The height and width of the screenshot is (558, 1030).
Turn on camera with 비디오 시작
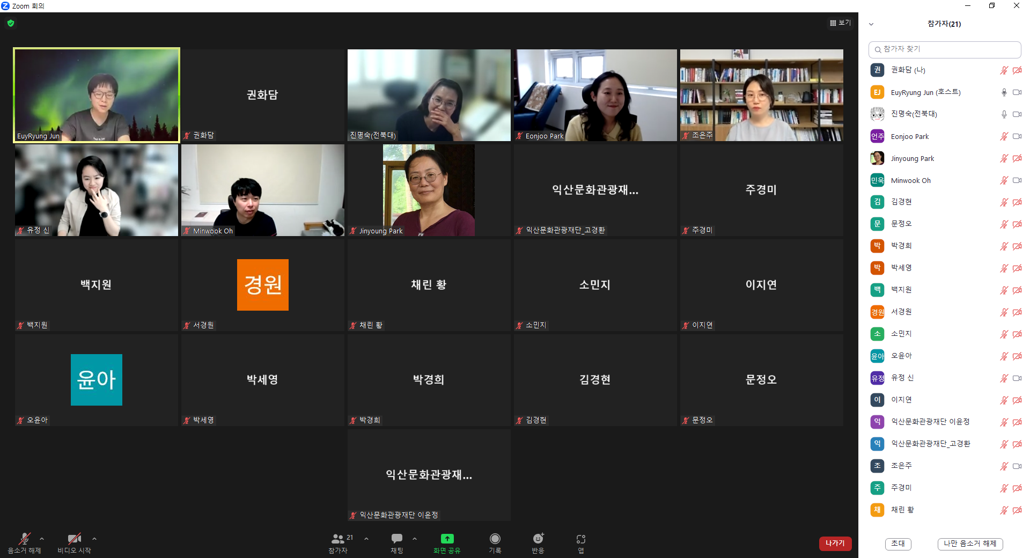pos(74,539)
